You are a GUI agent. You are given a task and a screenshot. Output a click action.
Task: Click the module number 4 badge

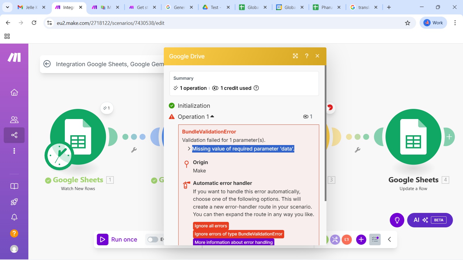point(445,180)
